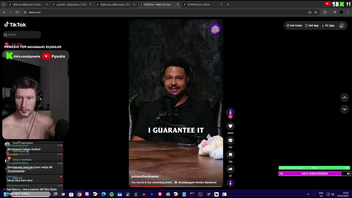Click the video progress bar
This screenshot has width=352, height=198.
coord(176,186)
